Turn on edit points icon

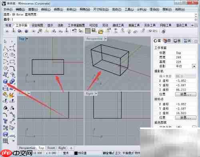coord(6,114)
